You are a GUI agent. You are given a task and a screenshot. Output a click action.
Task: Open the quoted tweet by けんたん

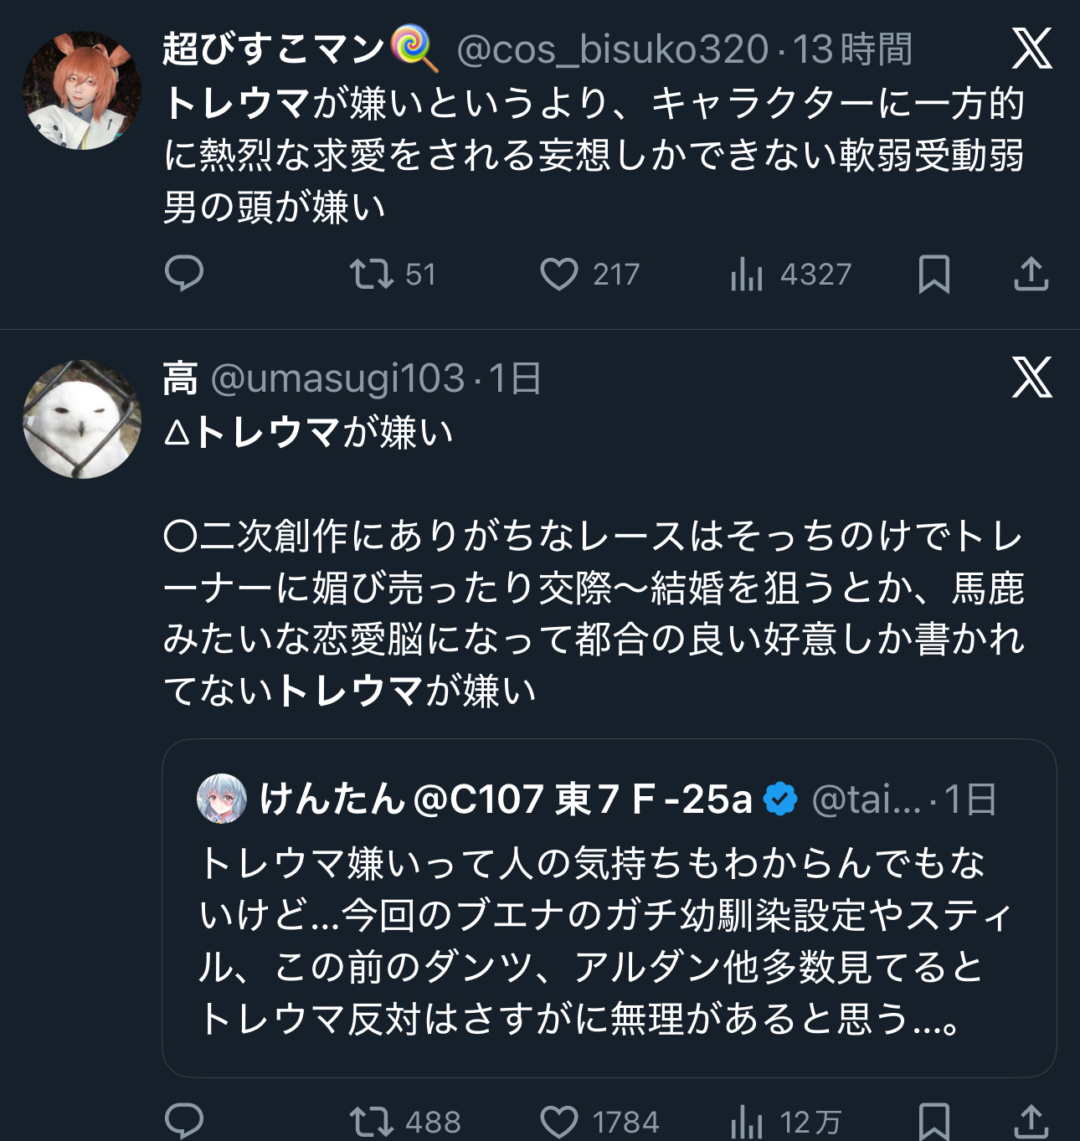[x=609, y=938]
